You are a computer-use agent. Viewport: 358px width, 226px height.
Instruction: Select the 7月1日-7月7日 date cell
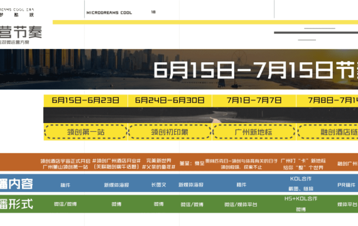tap(254, 100)
